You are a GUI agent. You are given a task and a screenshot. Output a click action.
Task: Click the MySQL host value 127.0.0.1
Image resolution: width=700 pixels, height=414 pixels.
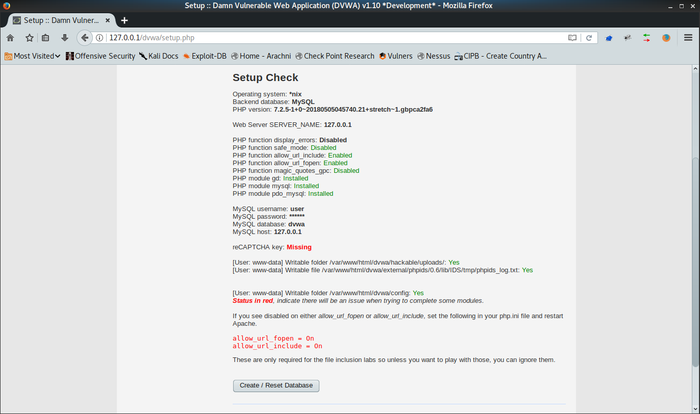point(288,232)
